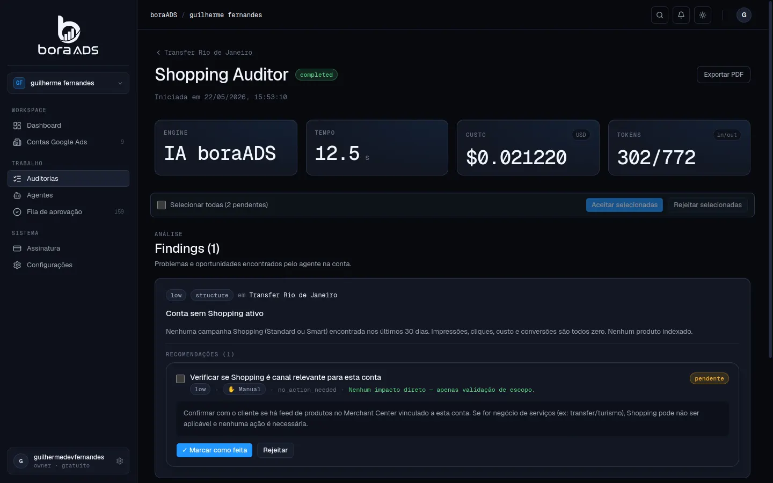Click Rejeitar selecionadas button
The image size is (773, 483).
[x=708, y=205]
